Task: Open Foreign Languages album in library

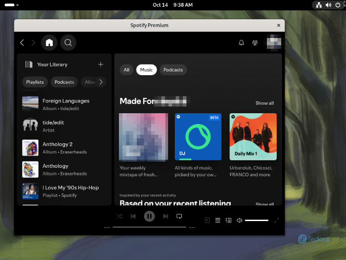Action: [x=64, y=104]
